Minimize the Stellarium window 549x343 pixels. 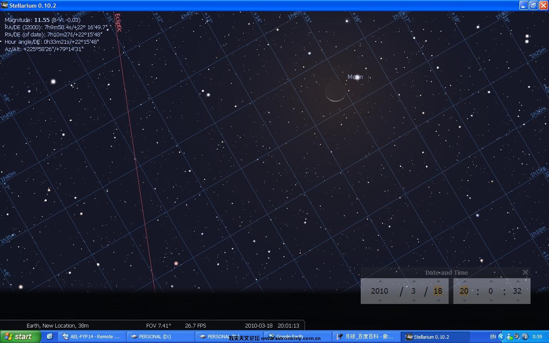tap(524, 5)
